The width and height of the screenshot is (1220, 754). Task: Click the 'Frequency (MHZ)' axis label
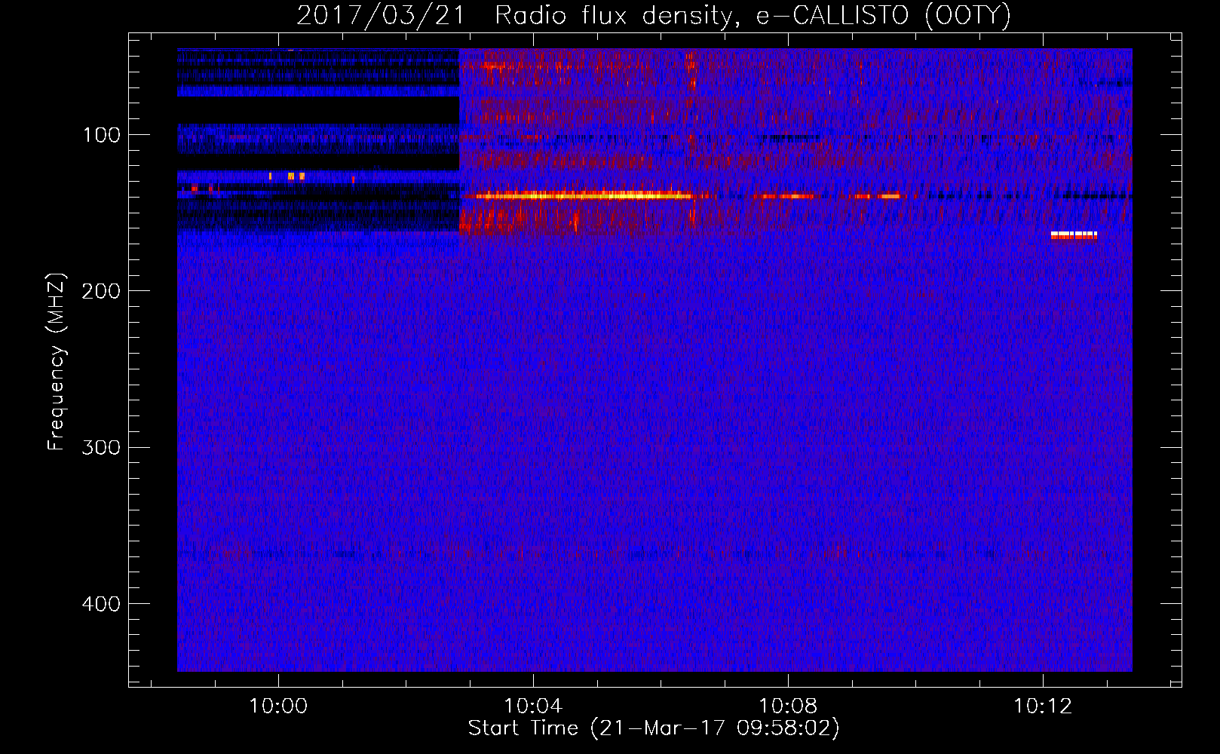57,362
